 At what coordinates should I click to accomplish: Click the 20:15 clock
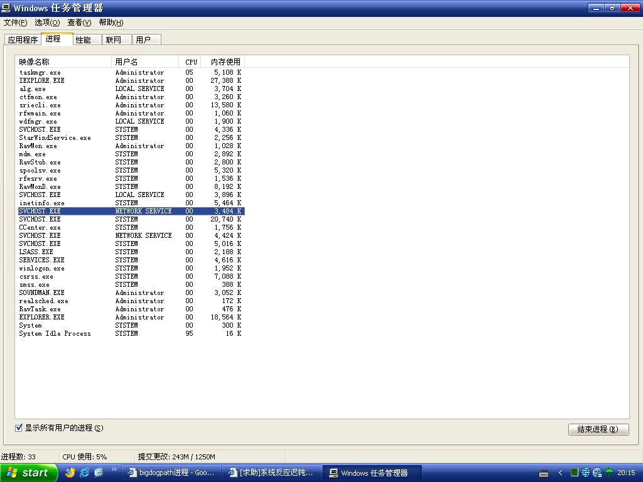point(626,473)
